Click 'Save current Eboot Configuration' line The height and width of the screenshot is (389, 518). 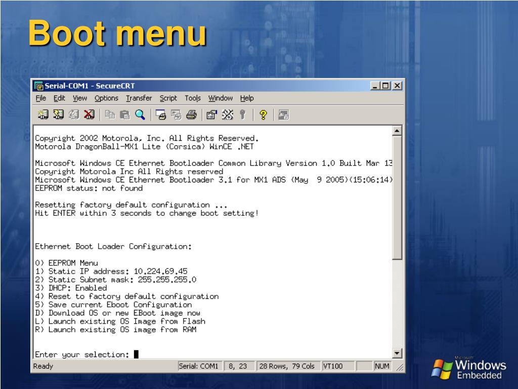click(113, 304)
